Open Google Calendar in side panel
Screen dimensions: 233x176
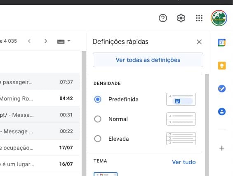(222, 43)
